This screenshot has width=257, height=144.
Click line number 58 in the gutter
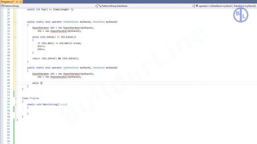[8, 110]
